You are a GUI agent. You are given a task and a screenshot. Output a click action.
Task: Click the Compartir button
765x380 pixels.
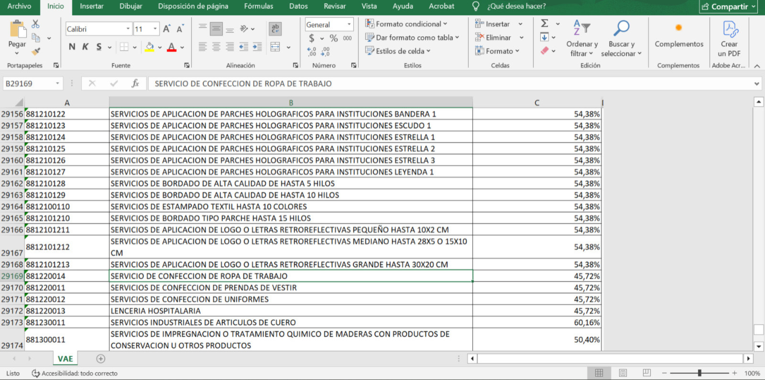tap(728, 7)
